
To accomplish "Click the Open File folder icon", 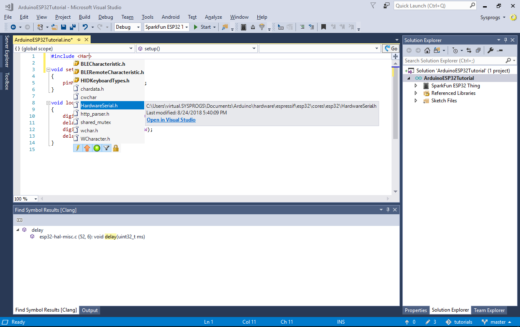I will coord(55,27).
